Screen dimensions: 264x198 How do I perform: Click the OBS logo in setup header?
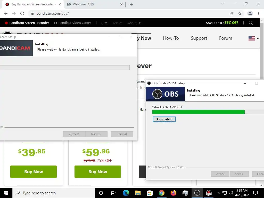165,94
